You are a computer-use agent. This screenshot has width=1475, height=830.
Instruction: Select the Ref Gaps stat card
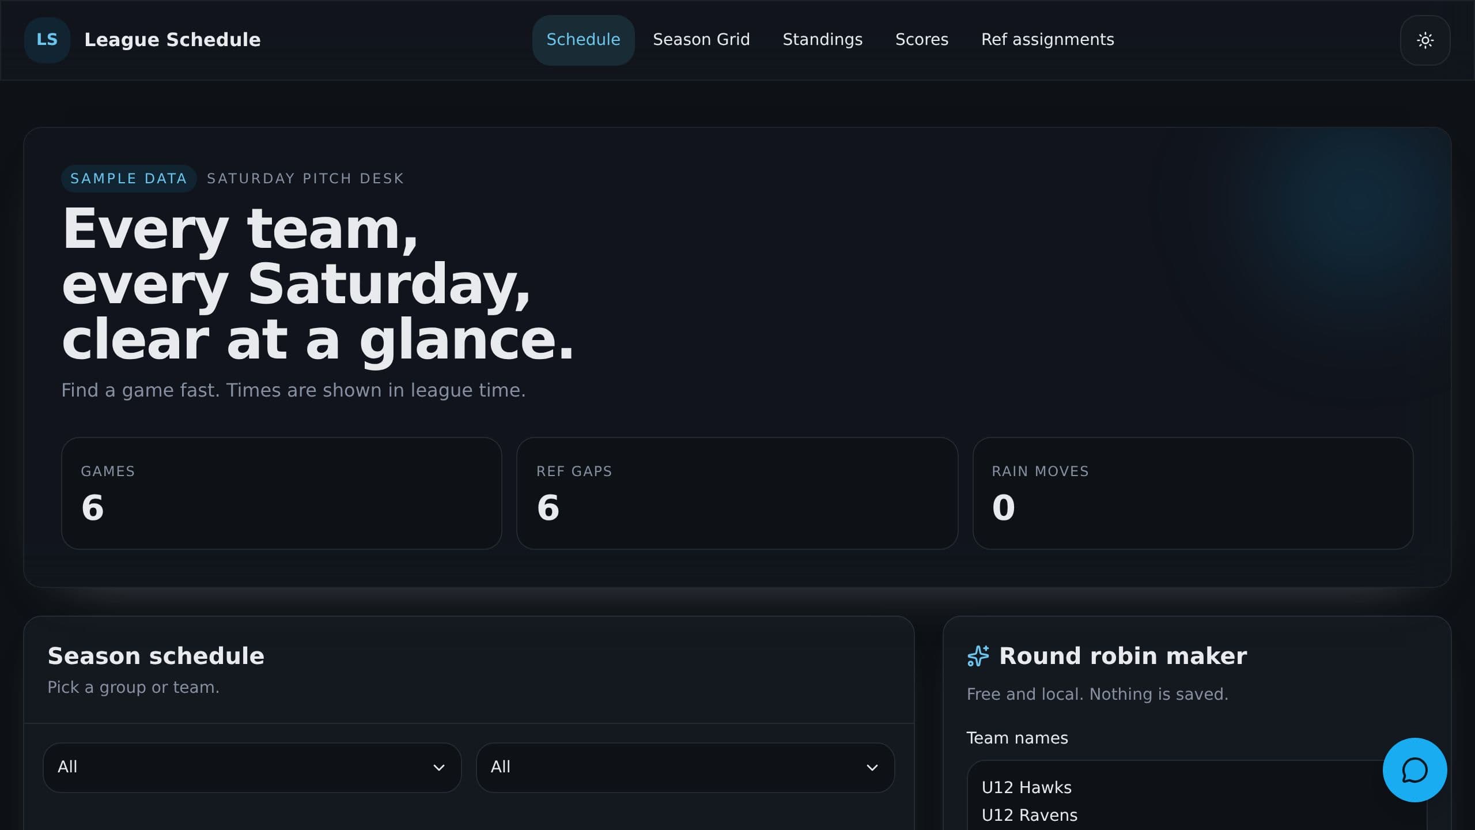point(737,493)
